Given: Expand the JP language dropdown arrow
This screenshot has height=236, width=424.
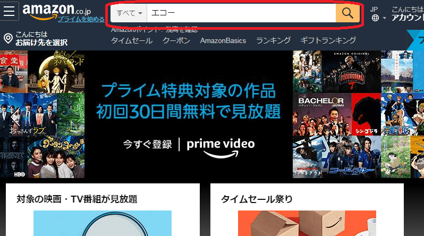Looking at the screenshot, I should coord(384,18).
